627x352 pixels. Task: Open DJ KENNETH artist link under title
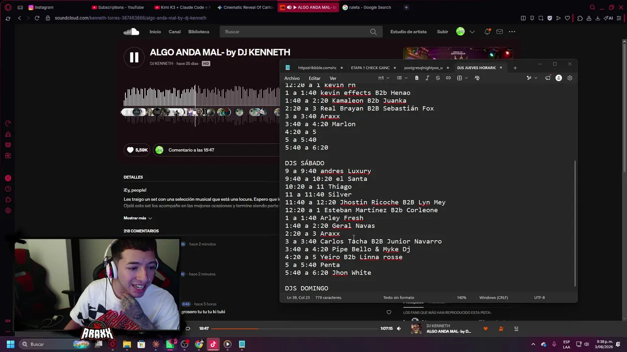coord(162,64)
